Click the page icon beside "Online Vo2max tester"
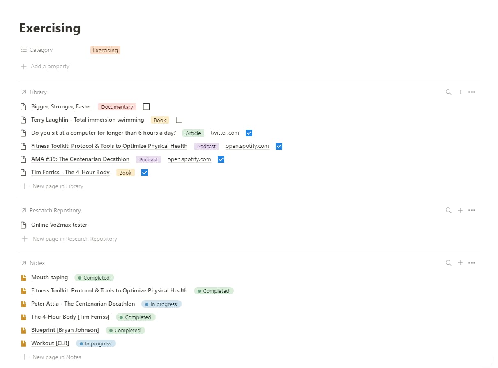This screenshot has width=498, height=368. click(x=23, y=225)
